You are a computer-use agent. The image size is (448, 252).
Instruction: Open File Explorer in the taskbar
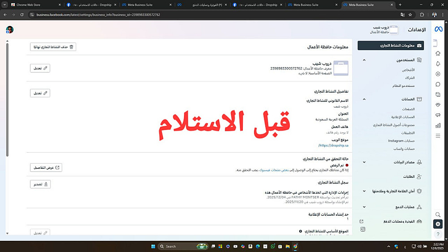(x=288, y=246)
